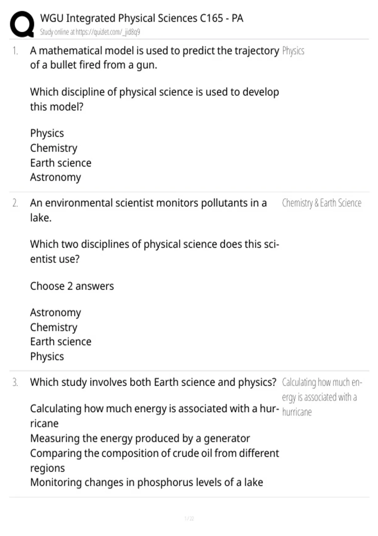This screenshot has height=536, width=378.
Task: Click question number 2 marker
Action: [x=15, y=203]
